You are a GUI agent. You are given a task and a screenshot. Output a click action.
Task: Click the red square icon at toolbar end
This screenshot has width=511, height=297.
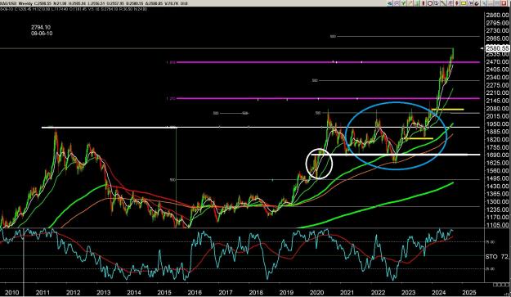tap(504, 3)
